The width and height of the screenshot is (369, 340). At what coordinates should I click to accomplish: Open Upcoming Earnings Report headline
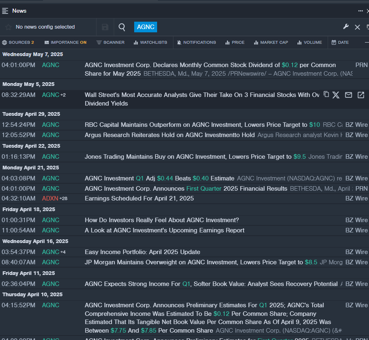pyautogui.click(x=164, y=230)
